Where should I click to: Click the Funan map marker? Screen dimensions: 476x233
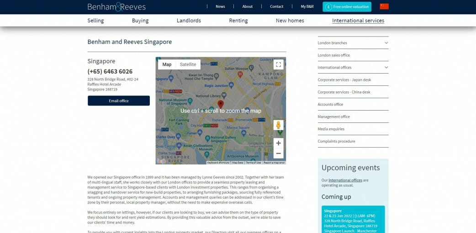200,132
